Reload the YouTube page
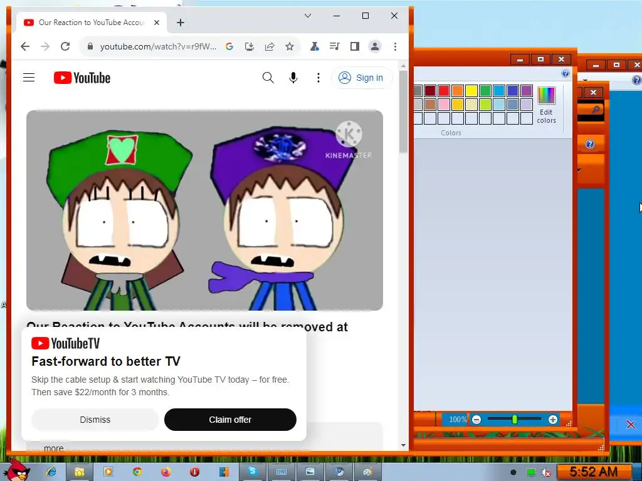The height and width of the screenshot is (481, 642). pyautogui.click(x=65, y=46)
